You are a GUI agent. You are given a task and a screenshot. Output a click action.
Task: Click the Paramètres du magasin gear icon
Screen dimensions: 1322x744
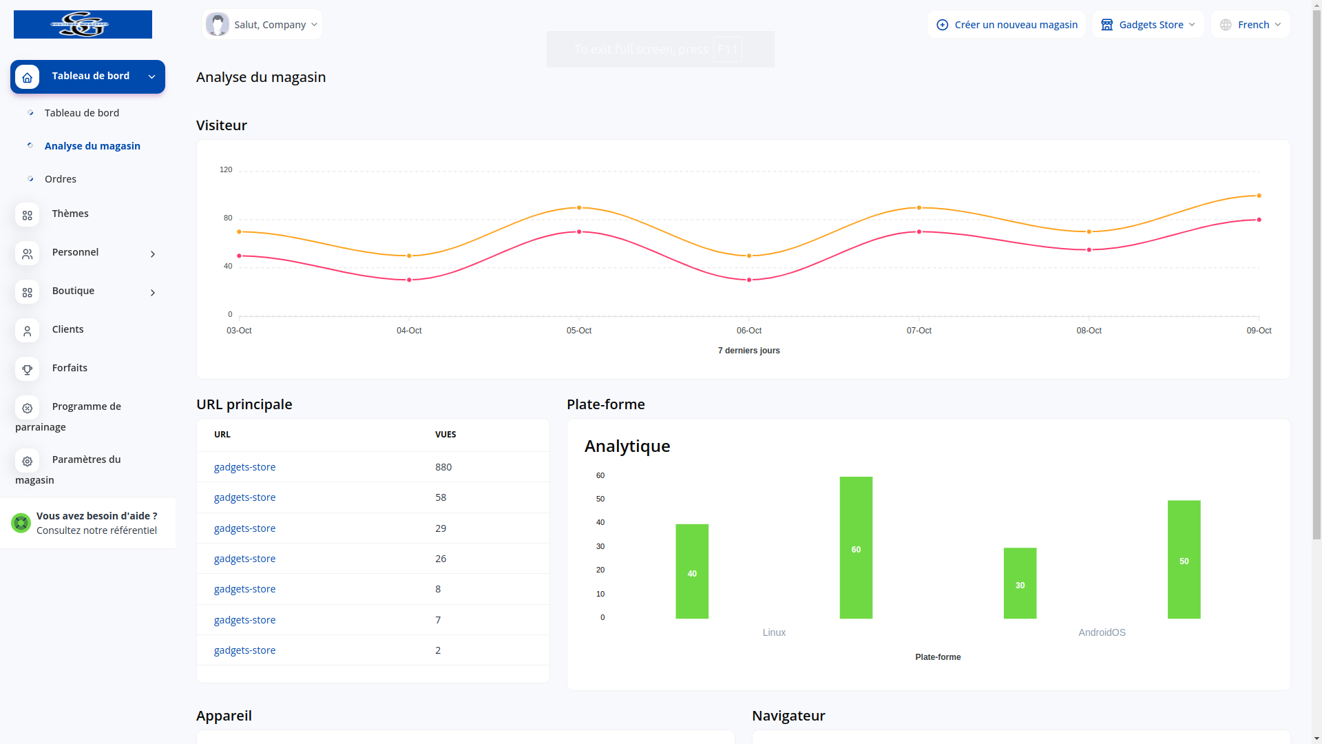(27, 461)
